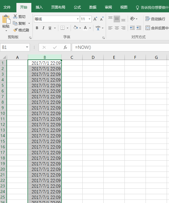Expand underline style dropdown arrow
This screenshot has height=203, width=169.
point(55,28)
